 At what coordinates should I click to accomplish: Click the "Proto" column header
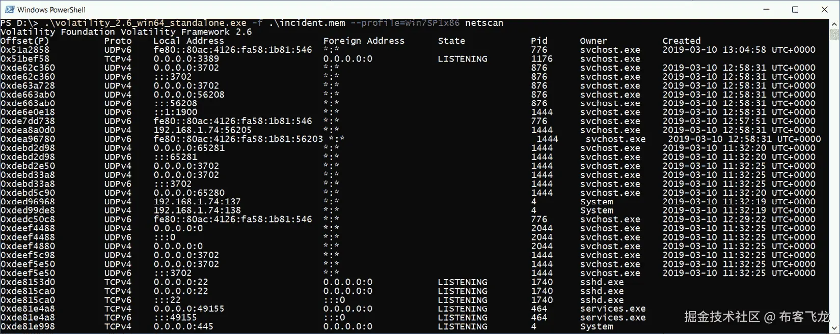coord(118,41)
